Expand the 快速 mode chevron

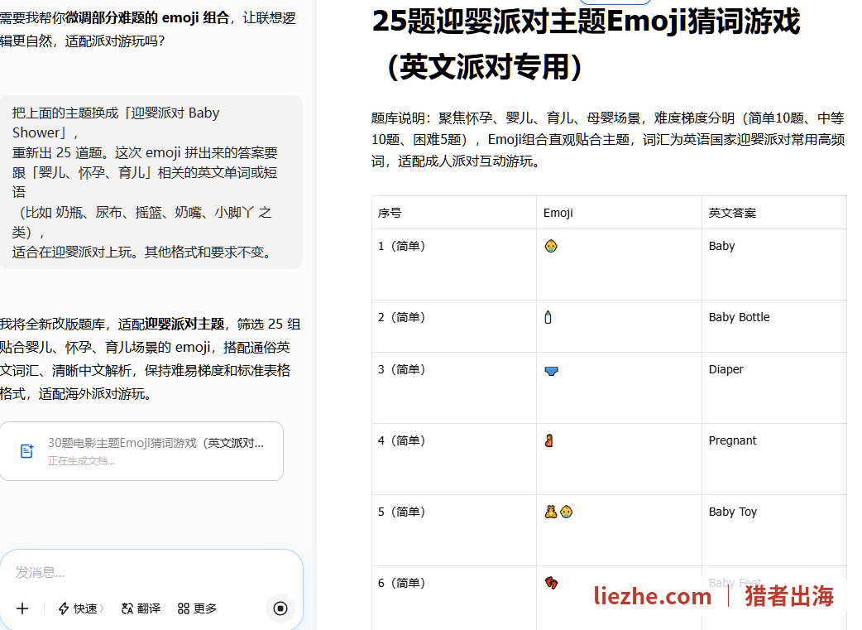(x=102, y=608)
